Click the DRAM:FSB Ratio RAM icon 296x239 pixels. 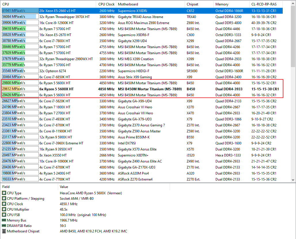(4, 226)
